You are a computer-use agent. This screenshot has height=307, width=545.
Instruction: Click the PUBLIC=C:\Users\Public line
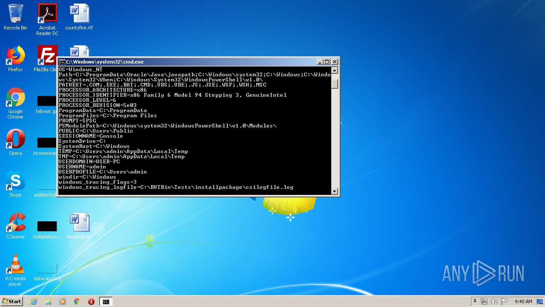(x=96, y=131)
